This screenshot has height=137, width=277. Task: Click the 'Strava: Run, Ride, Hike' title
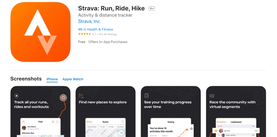point(111,8)
